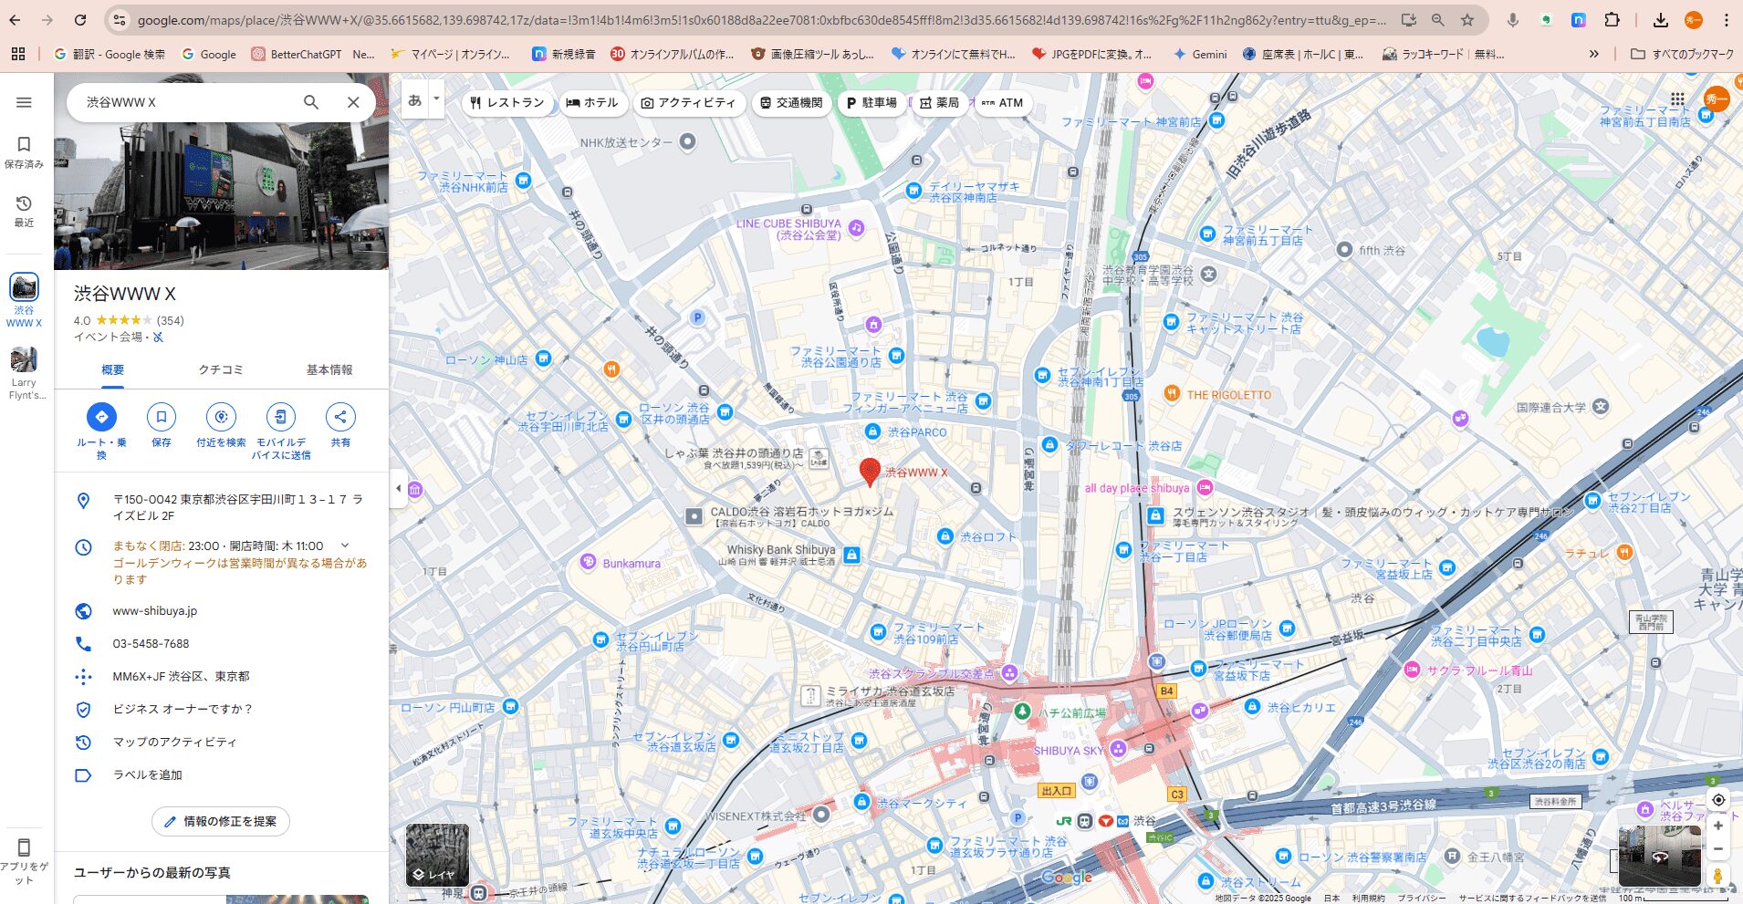Click the magnifier search icon
1743x904 pixels.
(x=311, y=102)
